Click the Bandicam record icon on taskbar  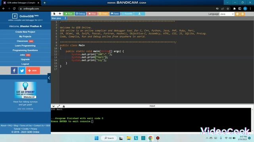tap(158, 138)
